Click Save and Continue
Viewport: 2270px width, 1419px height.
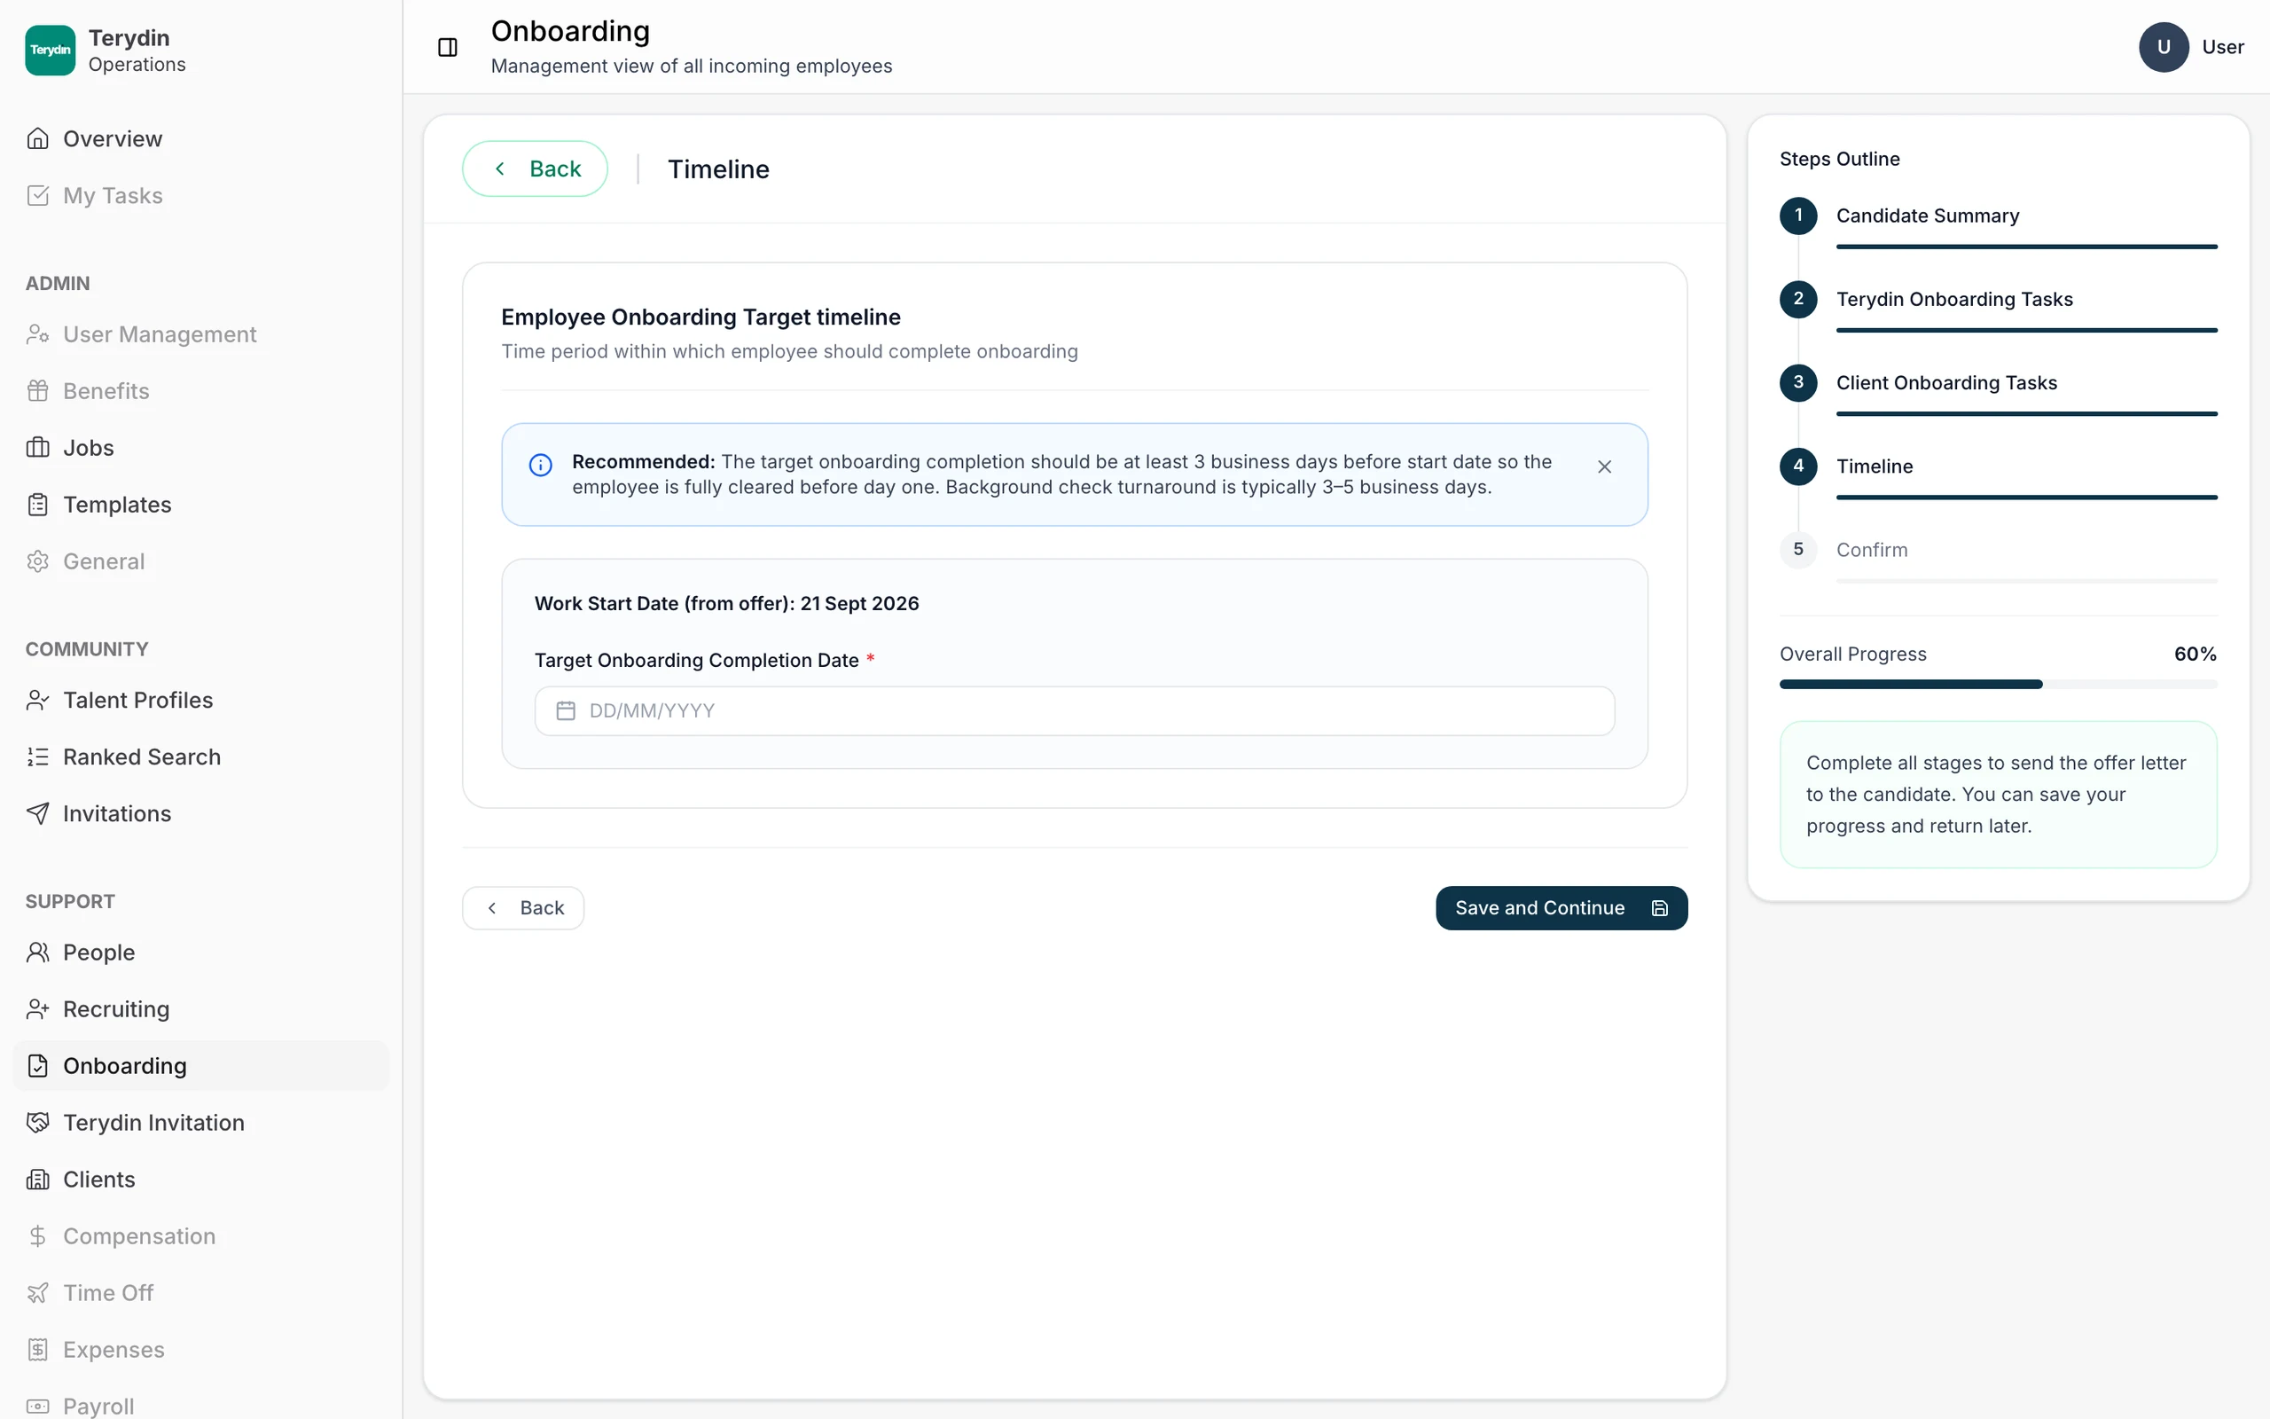pyautogui.click(x=1561, y=907)
